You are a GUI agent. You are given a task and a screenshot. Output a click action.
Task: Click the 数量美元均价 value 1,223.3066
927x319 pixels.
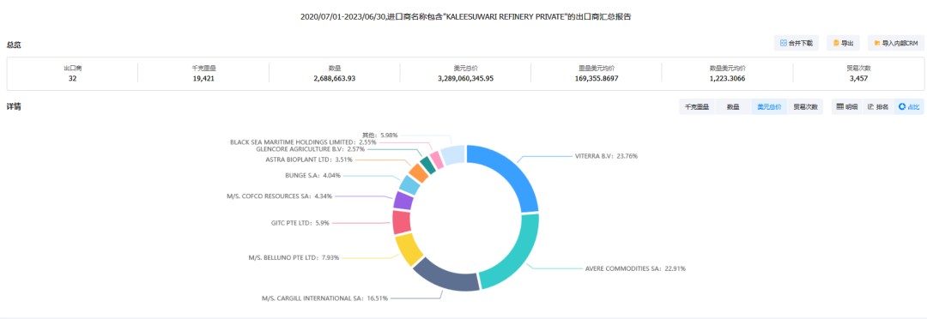click(x=728, y=78)
